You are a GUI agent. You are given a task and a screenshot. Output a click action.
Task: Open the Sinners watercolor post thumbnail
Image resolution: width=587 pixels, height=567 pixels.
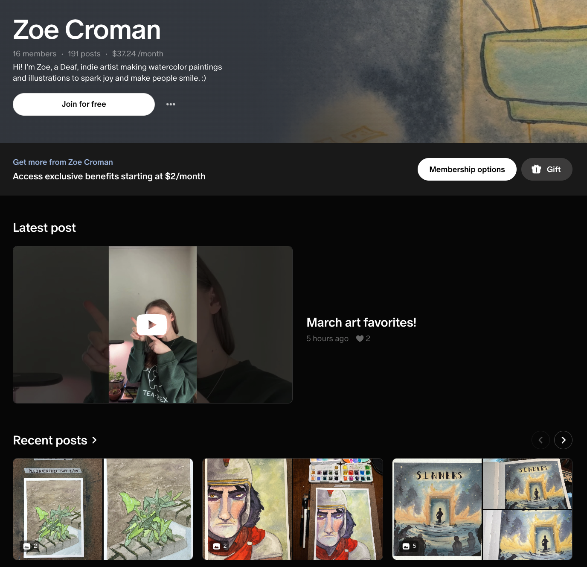tap(482, 509)
